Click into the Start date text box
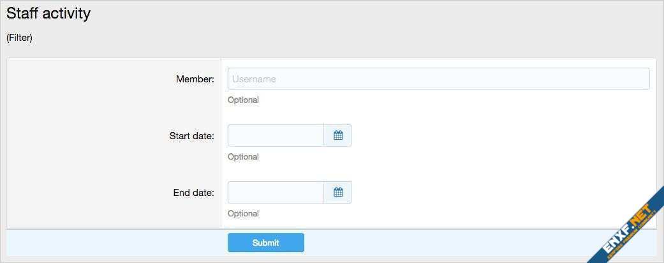This screenshot has height=263, width=664. [x=276, y=135]
